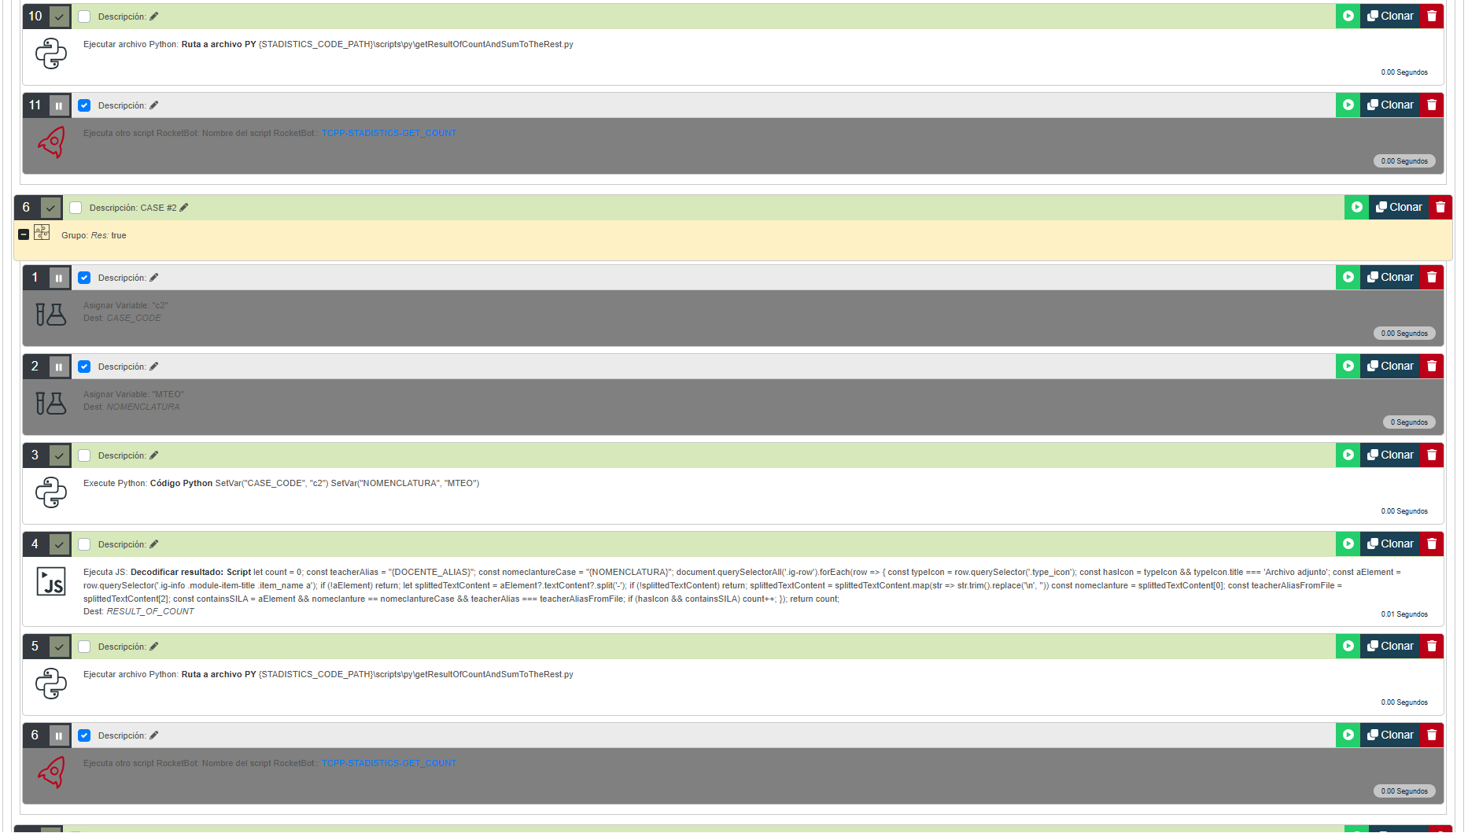
Task: Clone the CASE #2 group
Action: (x=1398, y=208)
